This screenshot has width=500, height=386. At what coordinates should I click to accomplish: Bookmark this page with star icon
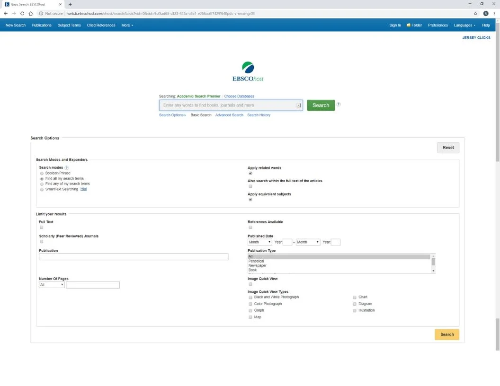click(475, 13)
